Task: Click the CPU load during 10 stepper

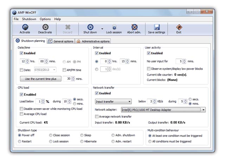Action: 70,101
